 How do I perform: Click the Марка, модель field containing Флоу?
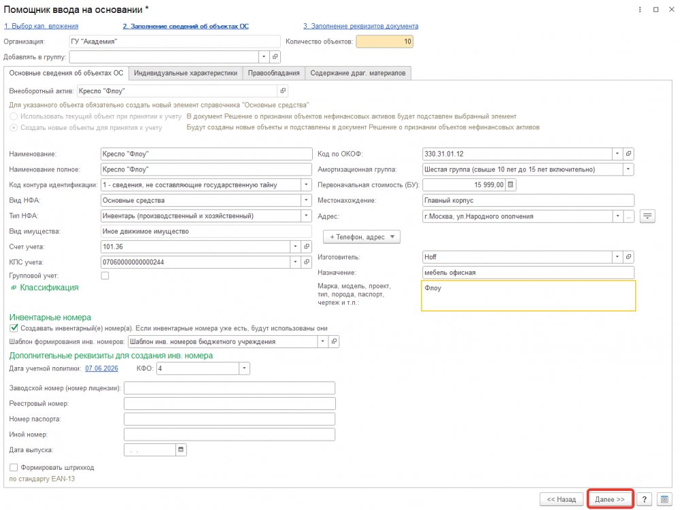point(528,296)
